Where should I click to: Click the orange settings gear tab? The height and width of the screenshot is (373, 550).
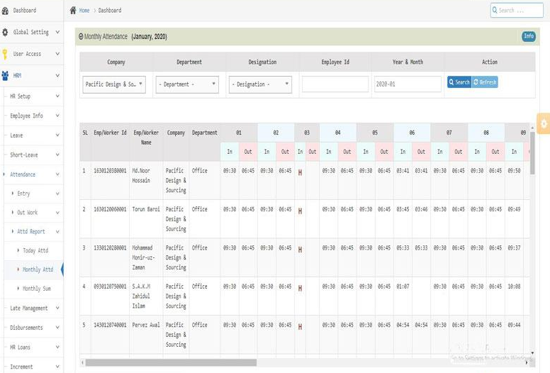[x=544, y=123]
